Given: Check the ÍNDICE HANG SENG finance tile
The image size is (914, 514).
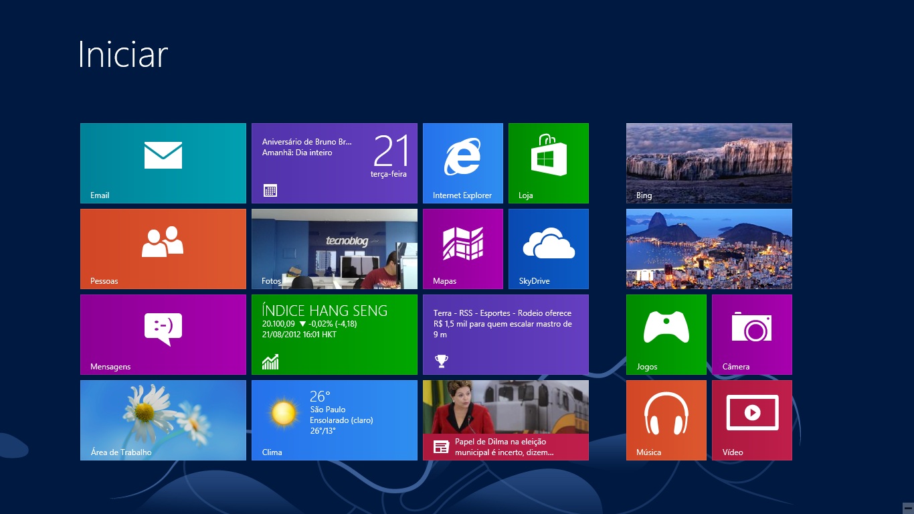Looking at the screenshot, I should tap(334, 334).
